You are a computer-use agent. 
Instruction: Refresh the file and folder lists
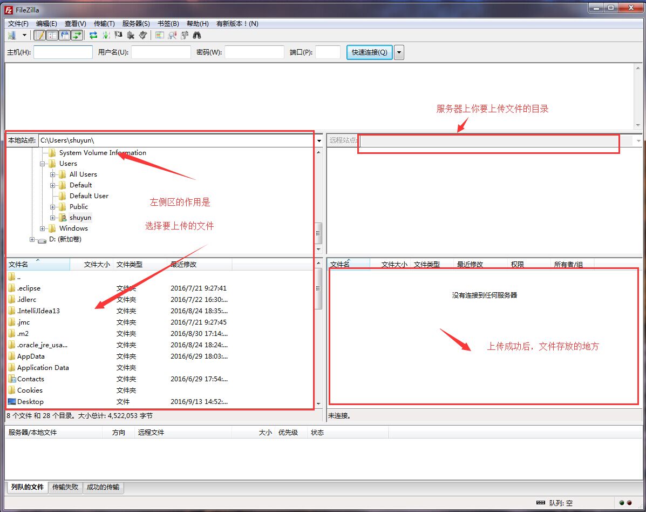click(x=93, y=36)
